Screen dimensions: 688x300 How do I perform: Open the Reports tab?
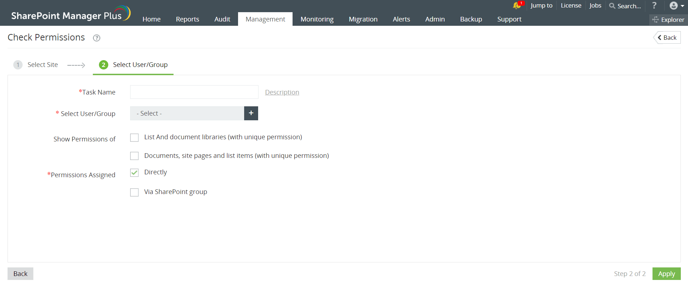pyautogui.click(x=188, y=19)
